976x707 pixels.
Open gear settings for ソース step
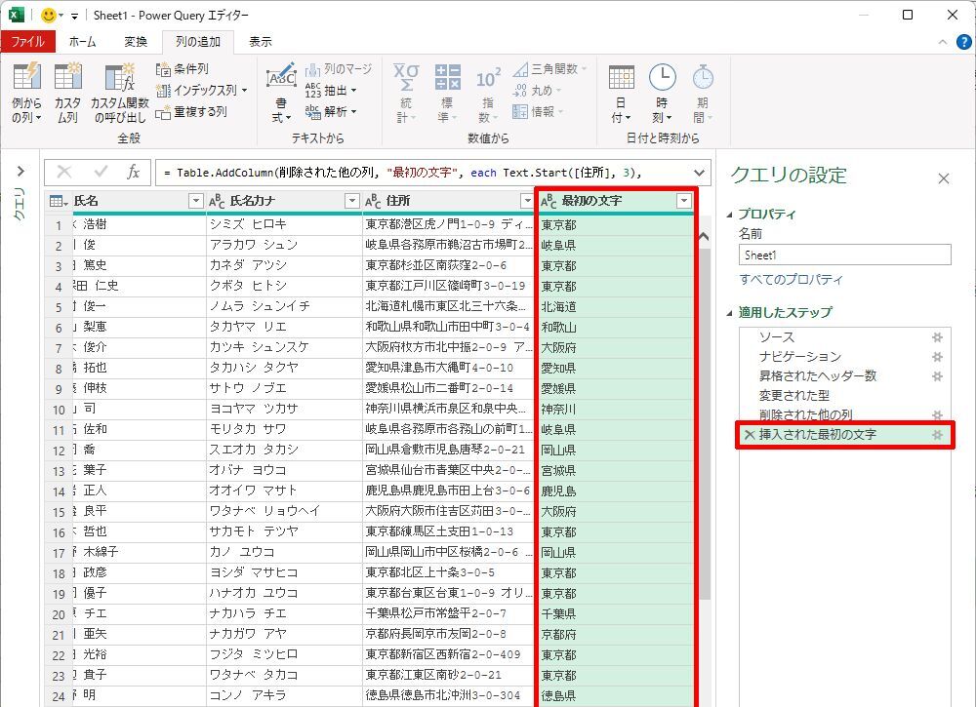[937, 336]
